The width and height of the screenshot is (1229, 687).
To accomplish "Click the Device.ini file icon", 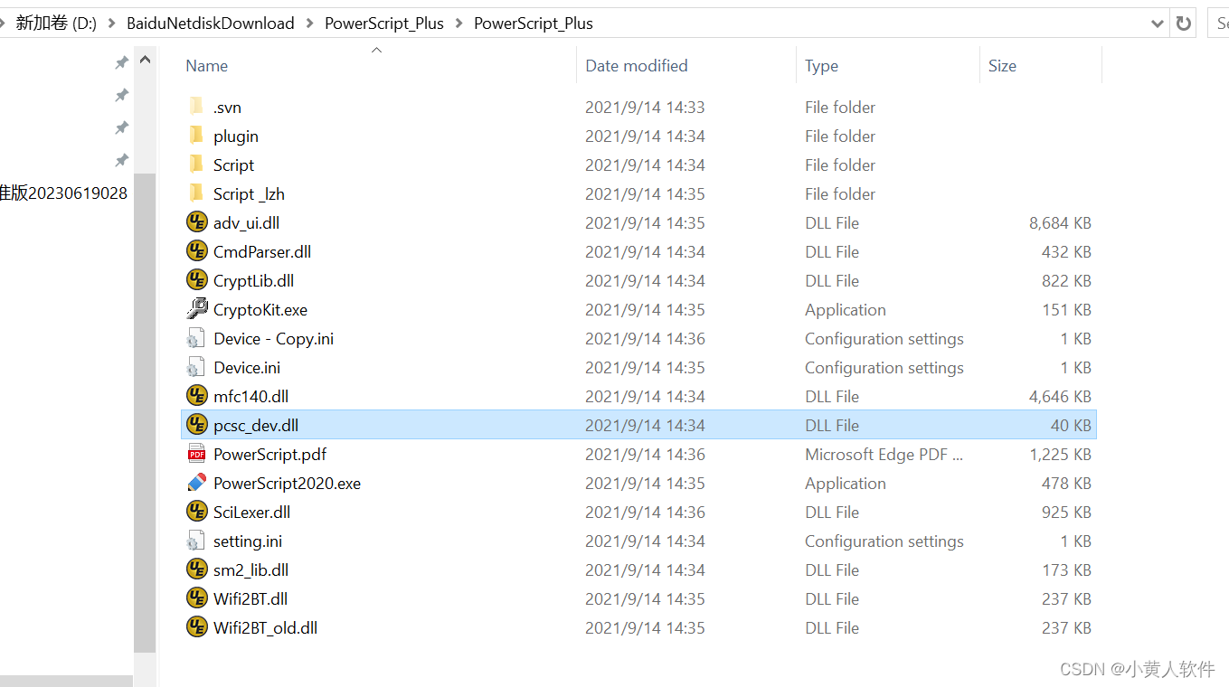I will pyautogui.click(x=196, y=367).
